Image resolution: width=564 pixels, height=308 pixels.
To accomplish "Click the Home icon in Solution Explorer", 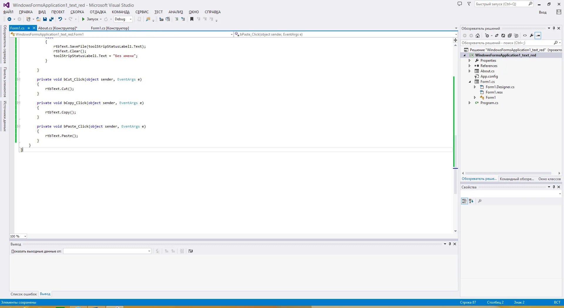I will click(478, 35).
